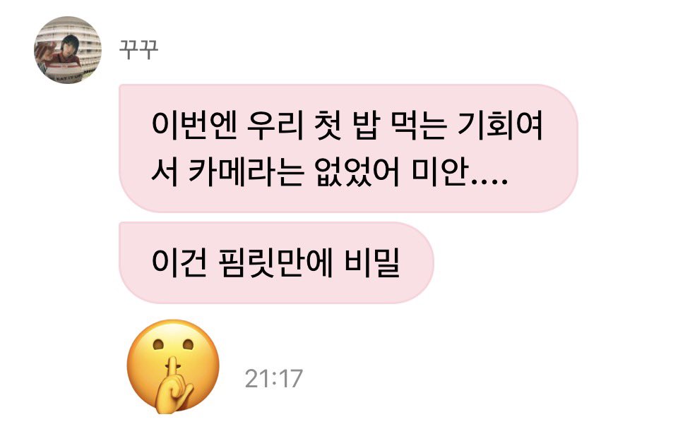Click the word '이건' in second bubble
The height and width of the screenshot is (424, 678).
179,262
